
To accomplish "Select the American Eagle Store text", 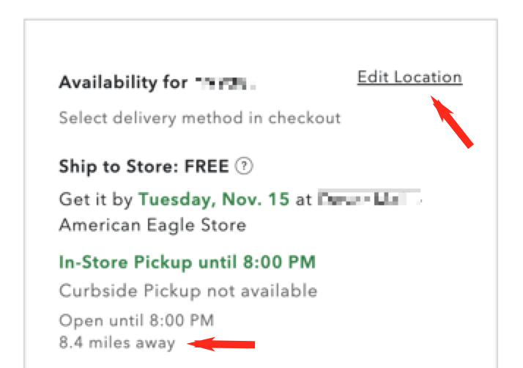I will tap(153, 225).
